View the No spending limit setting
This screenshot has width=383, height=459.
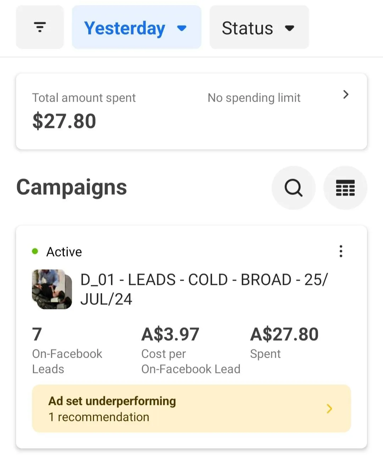pyautogui.click(x=254, y=98)
